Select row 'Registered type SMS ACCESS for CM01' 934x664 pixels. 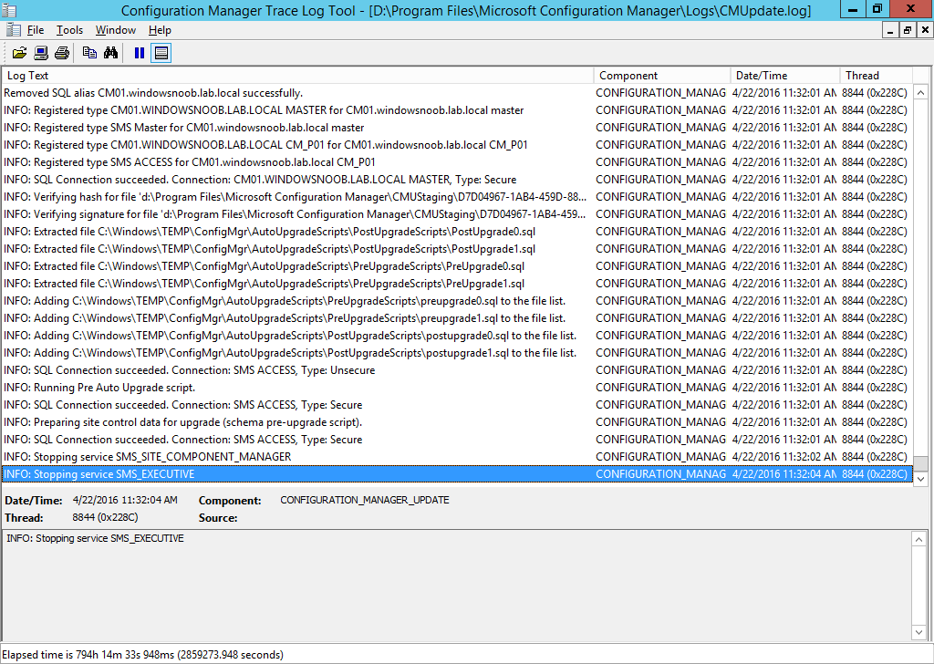point(458,162)
